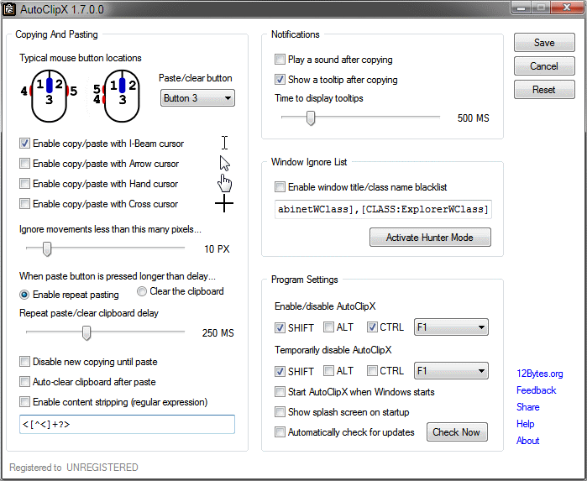Click Activate Hunter Mode button
This screenshot has width=587, height=481.
[x=430, y=238]
